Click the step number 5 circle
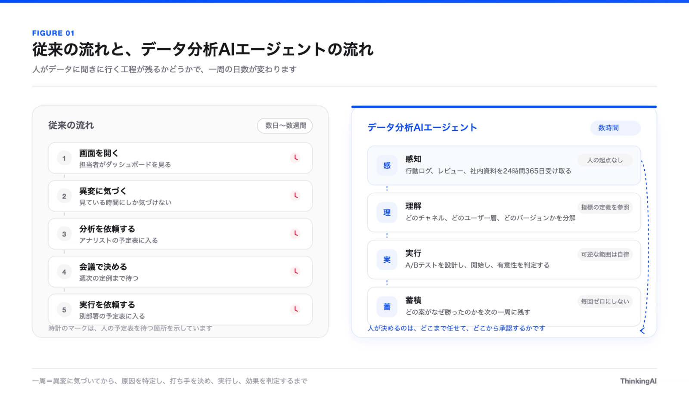The image size is (689, 402). coord(64,310)
